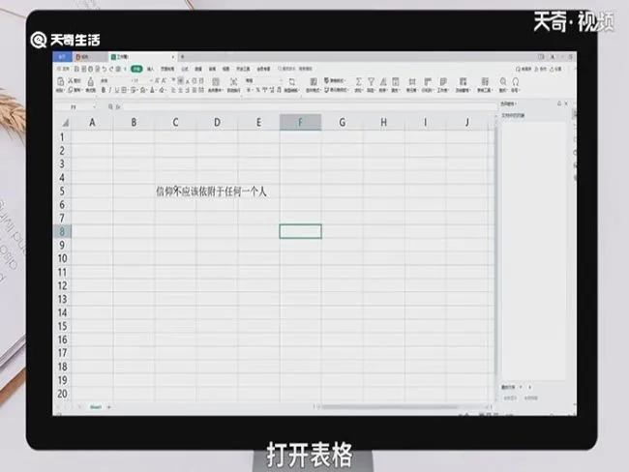
Task: Click the Worksheet icon in ribbon
Action: 443,82
